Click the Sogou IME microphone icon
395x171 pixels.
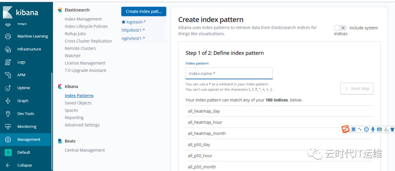pos(373,129)
